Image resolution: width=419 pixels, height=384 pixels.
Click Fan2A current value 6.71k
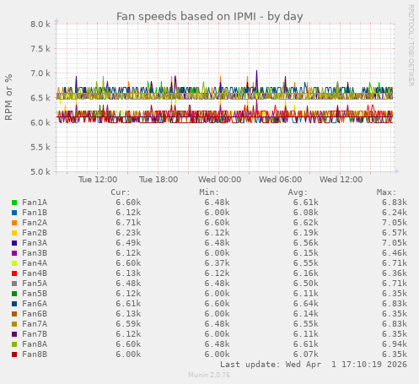pyautogui.click(x=128, y=223)
